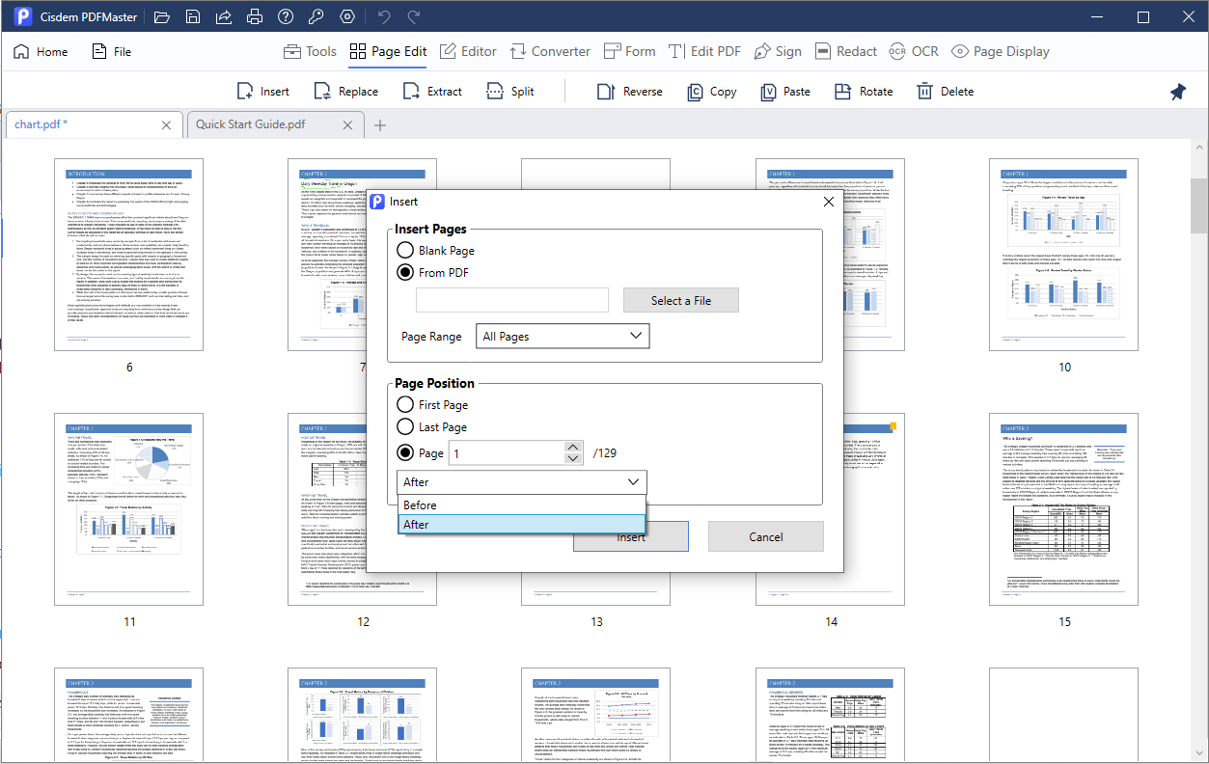Click the Cancel button in Insert dialog
The image size is (1209, 764).
[x=766, y=536]
